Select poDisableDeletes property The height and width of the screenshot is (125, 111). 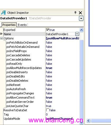click(17, 81)
